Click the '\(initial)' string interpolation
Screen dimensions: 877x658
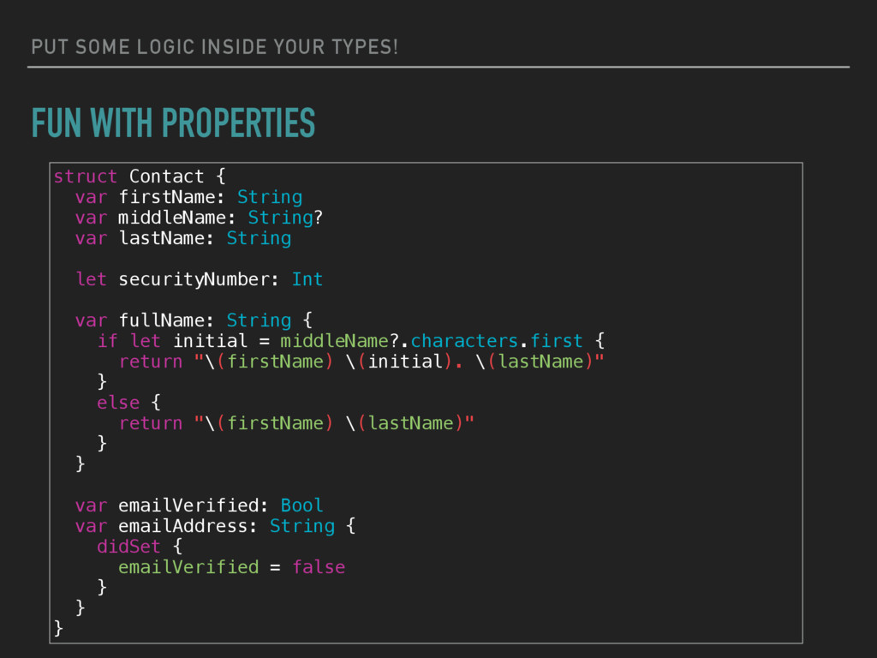coord(399,362)
